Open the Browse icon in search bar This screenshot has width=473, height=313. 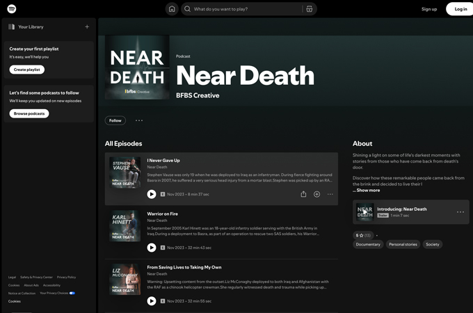pos(310,9)
